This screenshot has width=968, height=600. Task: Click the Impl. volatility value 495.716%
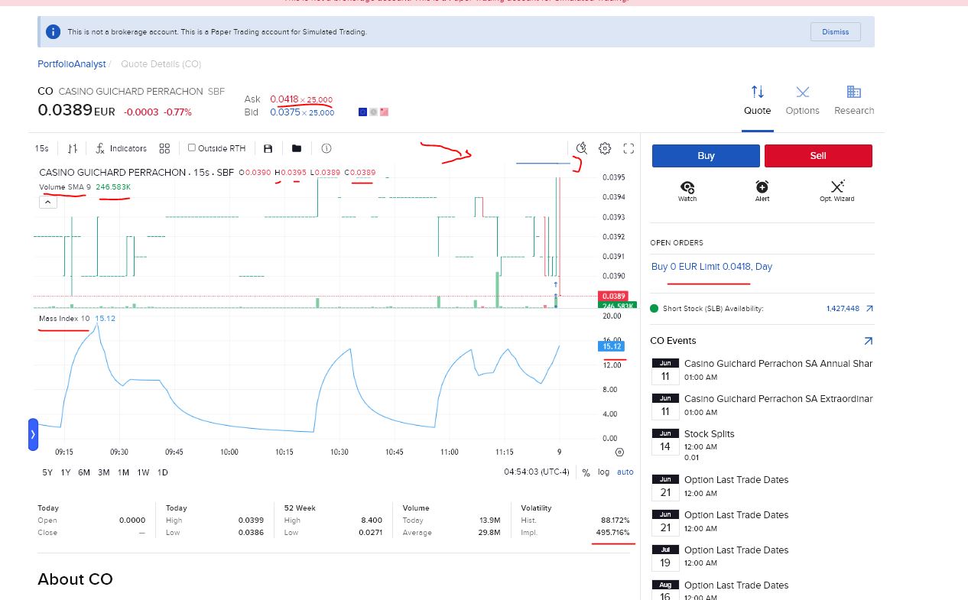(612, 533)
